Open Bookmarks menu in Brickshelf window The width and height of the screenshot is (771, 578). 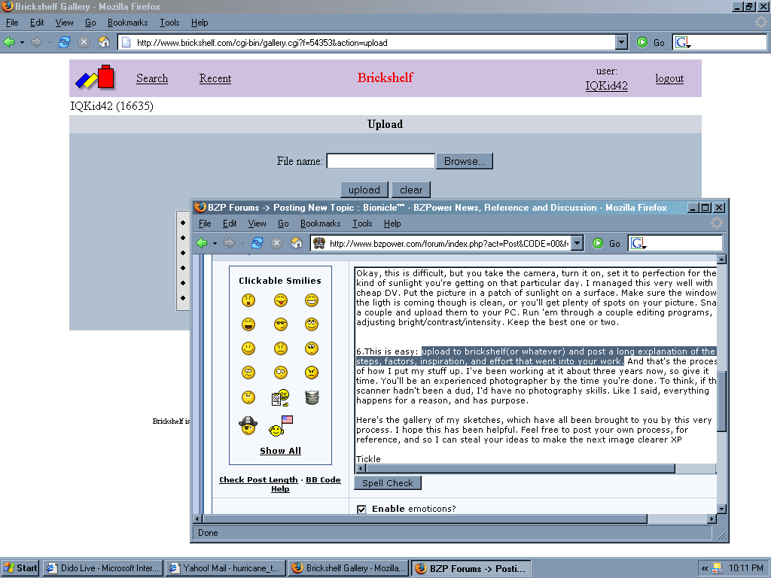click(x=127, y=23)
